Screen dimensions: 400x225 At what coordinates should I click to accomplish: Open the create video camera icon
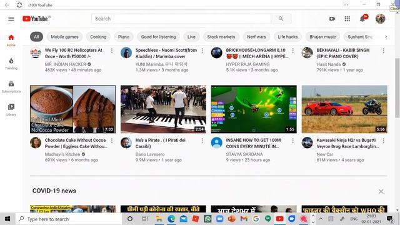(x=332, y=19)
